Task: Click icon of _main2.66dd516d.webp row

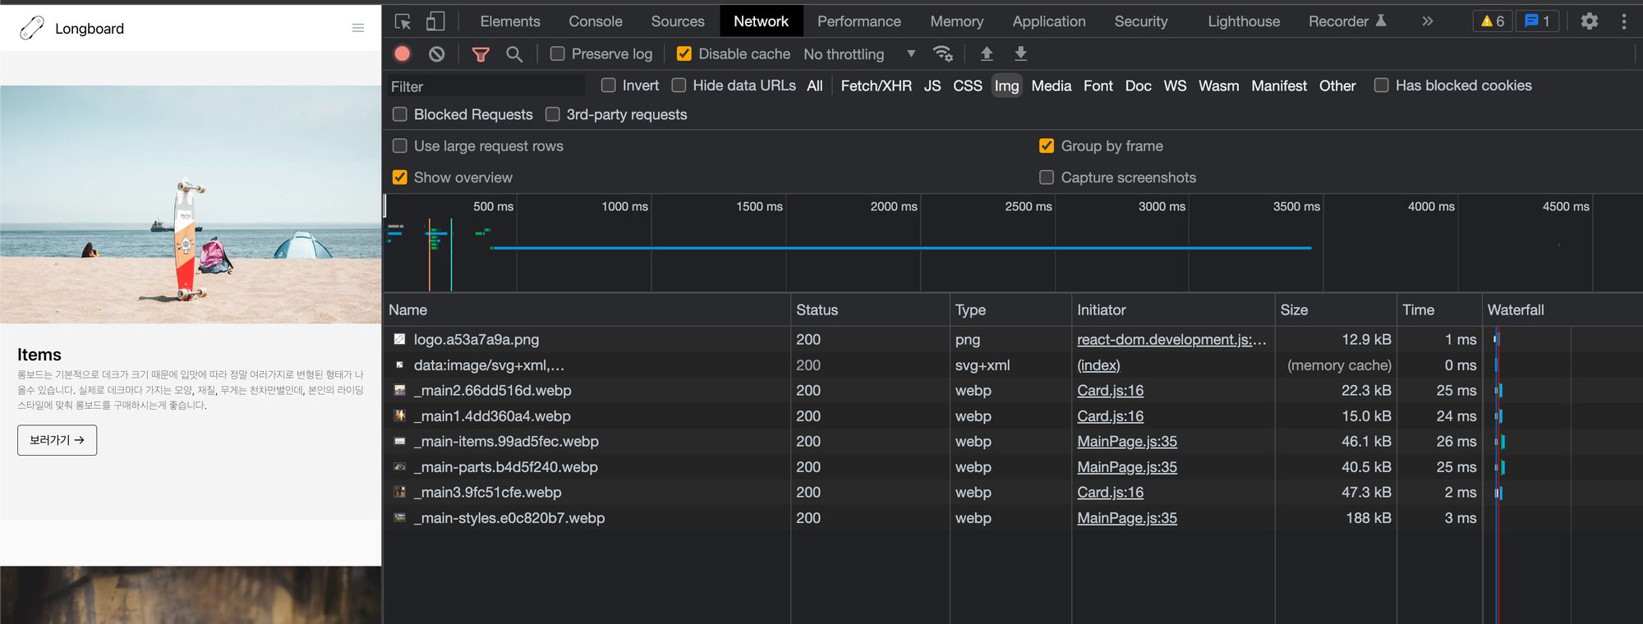Action: click(399, 390)
